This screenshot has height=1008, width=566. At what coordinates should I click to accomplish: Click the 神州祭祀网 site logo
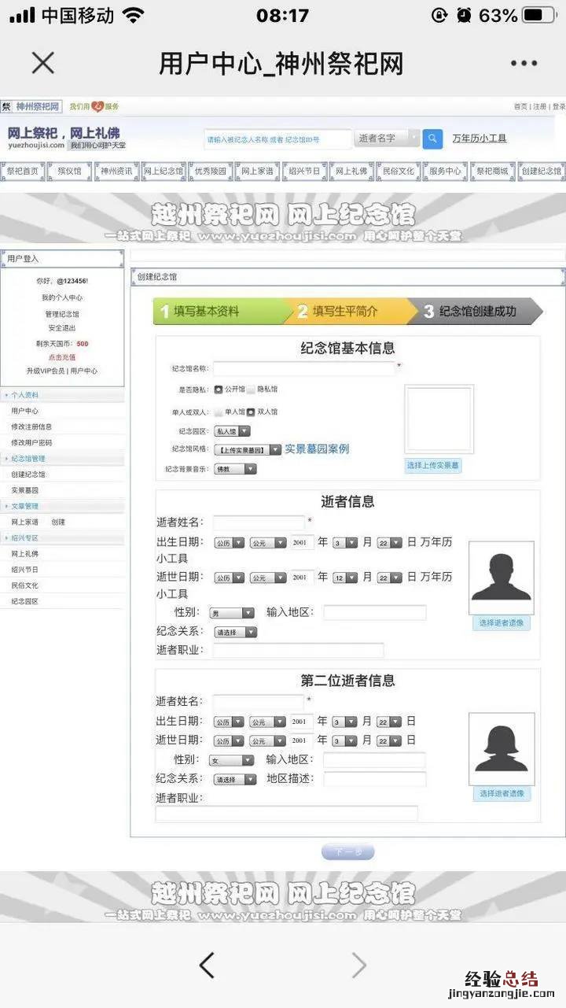pos(31,106)
